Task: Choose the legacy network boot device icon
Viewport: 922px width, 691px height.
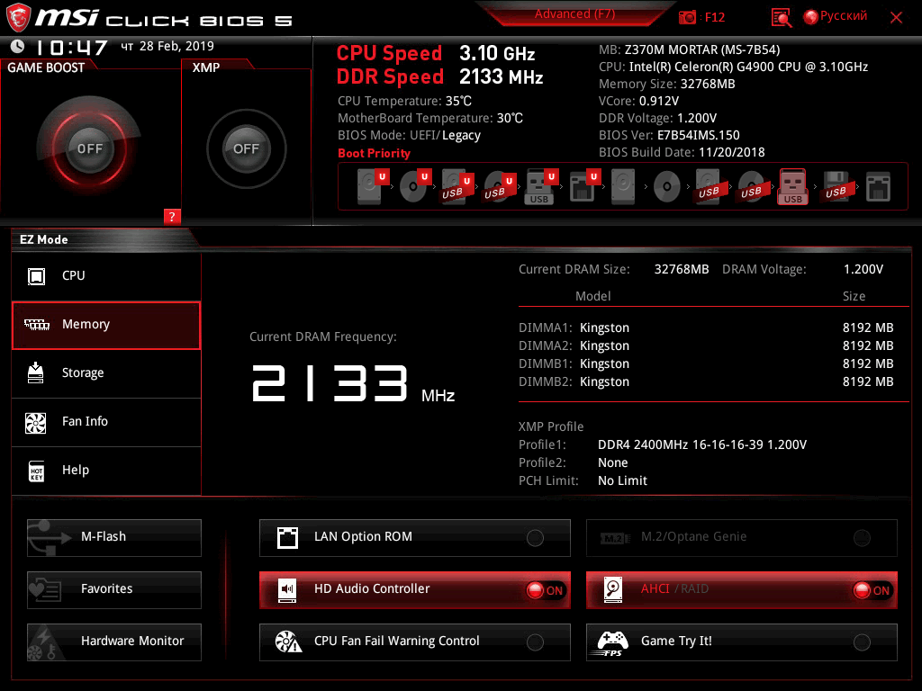Action: [x=878, y=187]
